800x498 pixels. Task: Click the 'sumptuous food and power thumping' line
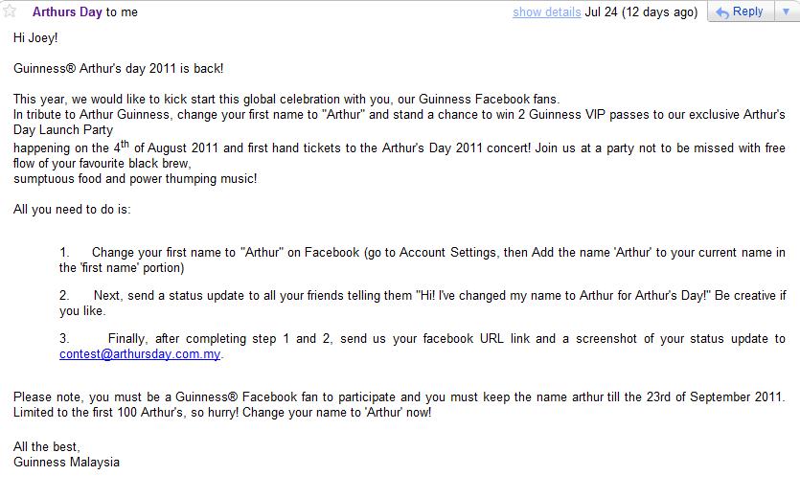click(x=135, y=178)
